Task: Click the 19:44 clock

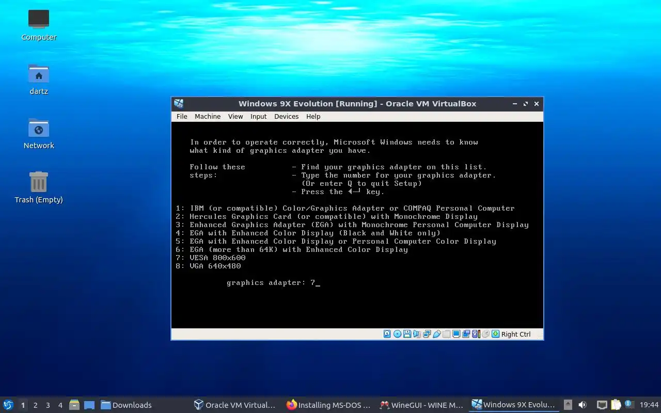Action: (649, 405)
